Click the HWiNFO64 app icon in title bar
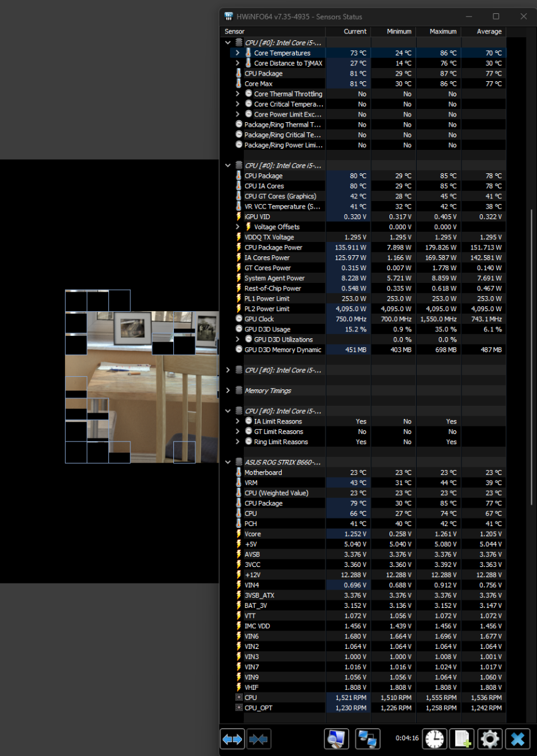Viewport: 537px width, 756px height. 228,17
